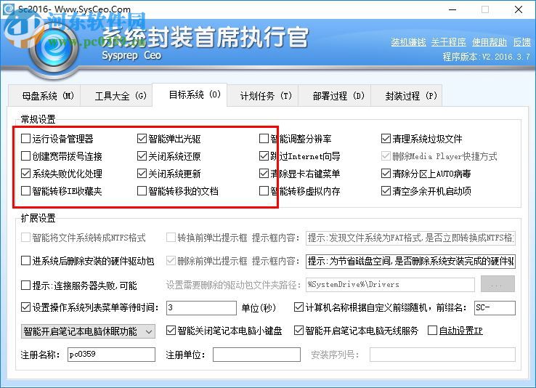Check 智能调整分辨率 option

pos(264,139)
